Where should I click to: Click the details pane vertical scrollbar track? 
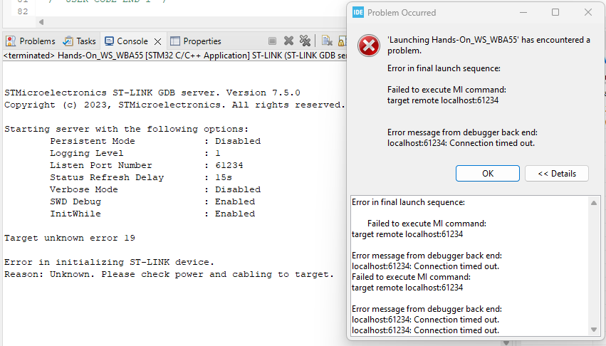[x=594, y=271]
